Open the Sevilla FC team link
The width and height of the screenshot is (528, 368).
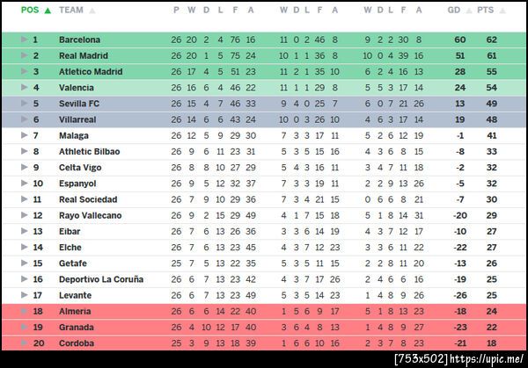coord(81,104)
